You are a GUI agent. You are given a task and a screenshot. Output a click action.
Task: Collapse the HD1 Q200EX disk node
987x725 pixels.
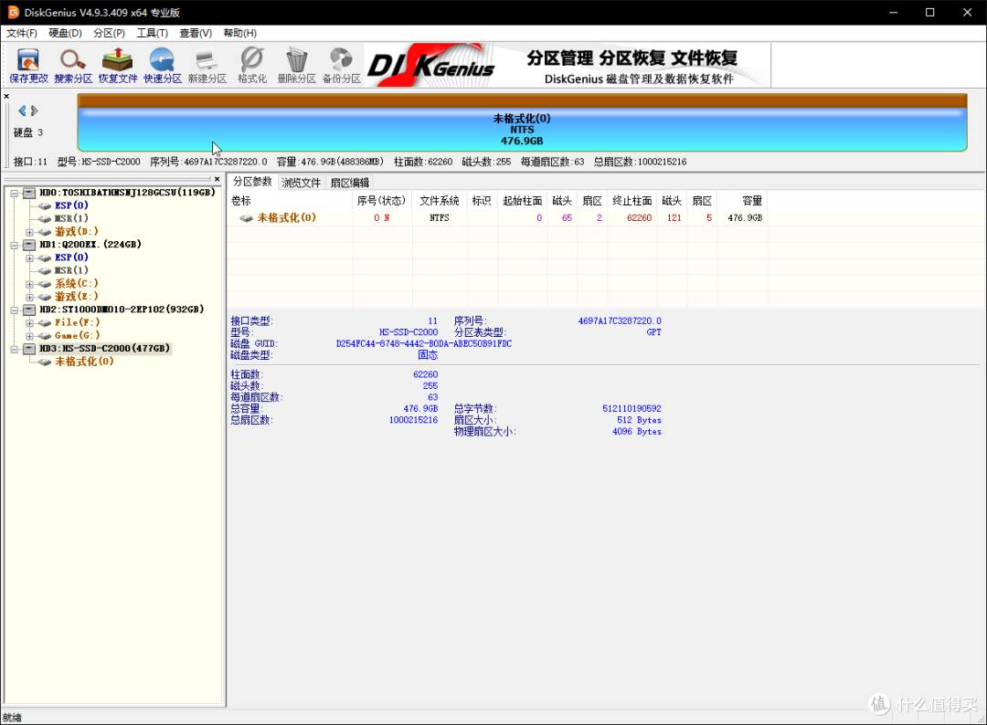click(14, 245)
